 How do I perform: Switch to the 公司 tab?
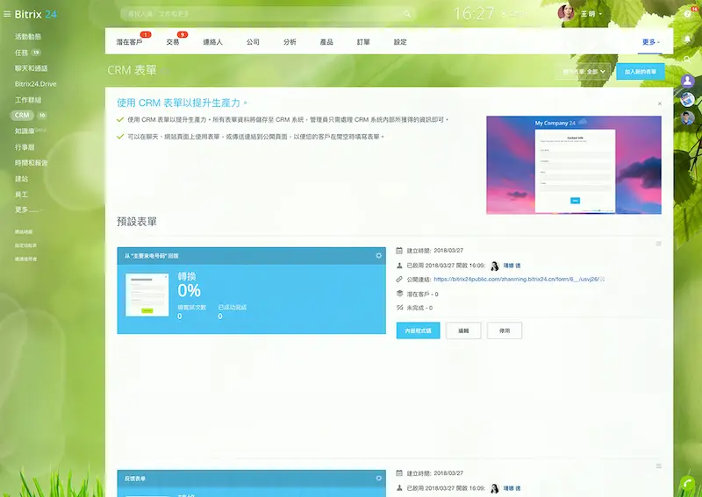pos(253,42)
